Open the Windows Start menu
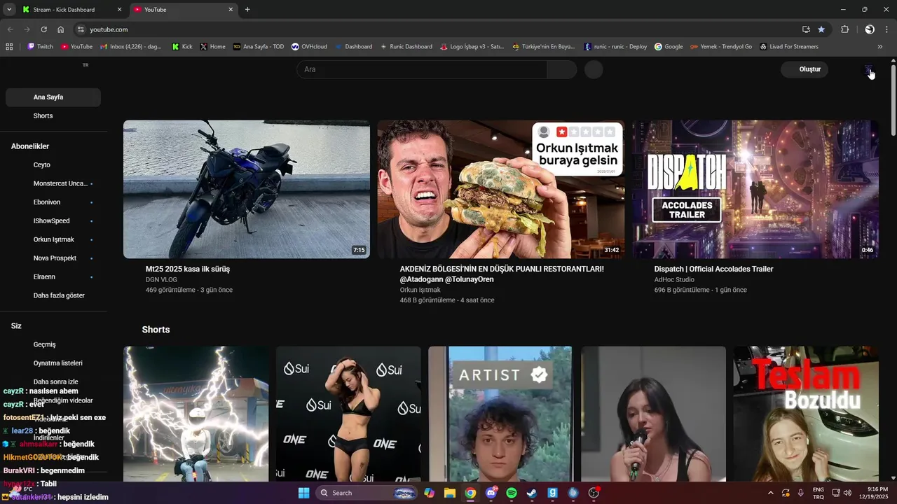This screenshot has height=504, width=897. [303, 493]
